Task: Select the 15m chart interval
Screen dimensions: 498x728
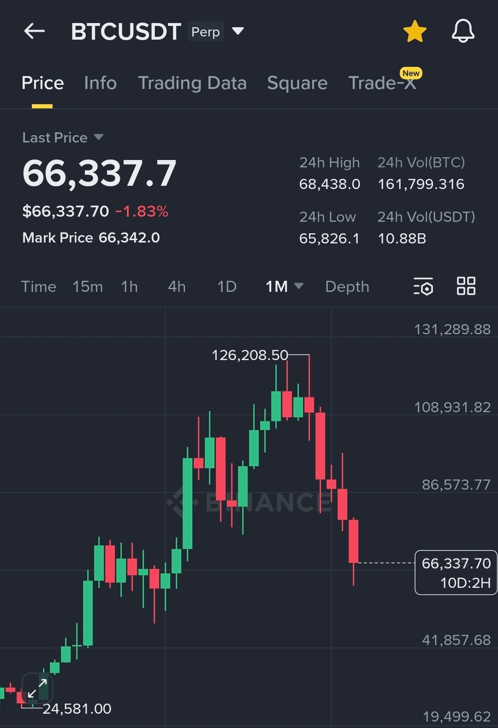Action: tap(88, 286)
